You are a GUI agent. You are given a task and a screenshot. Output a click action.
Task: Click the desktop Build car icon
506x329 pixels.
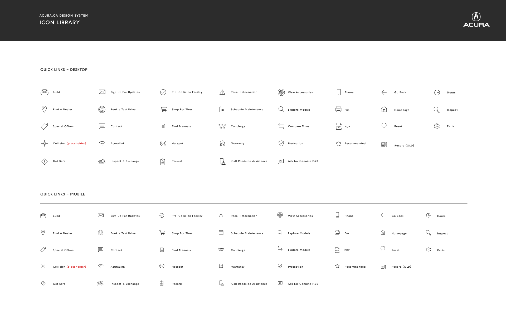click(45, 92)
